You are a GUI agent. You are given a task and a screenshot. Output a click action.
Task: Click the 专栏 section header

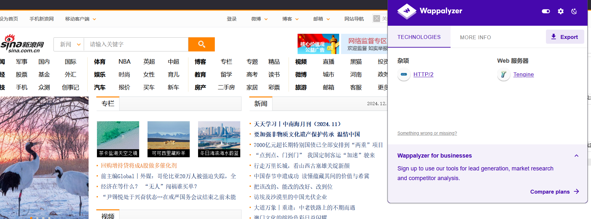pyautogui.click(x=108, y=104)
